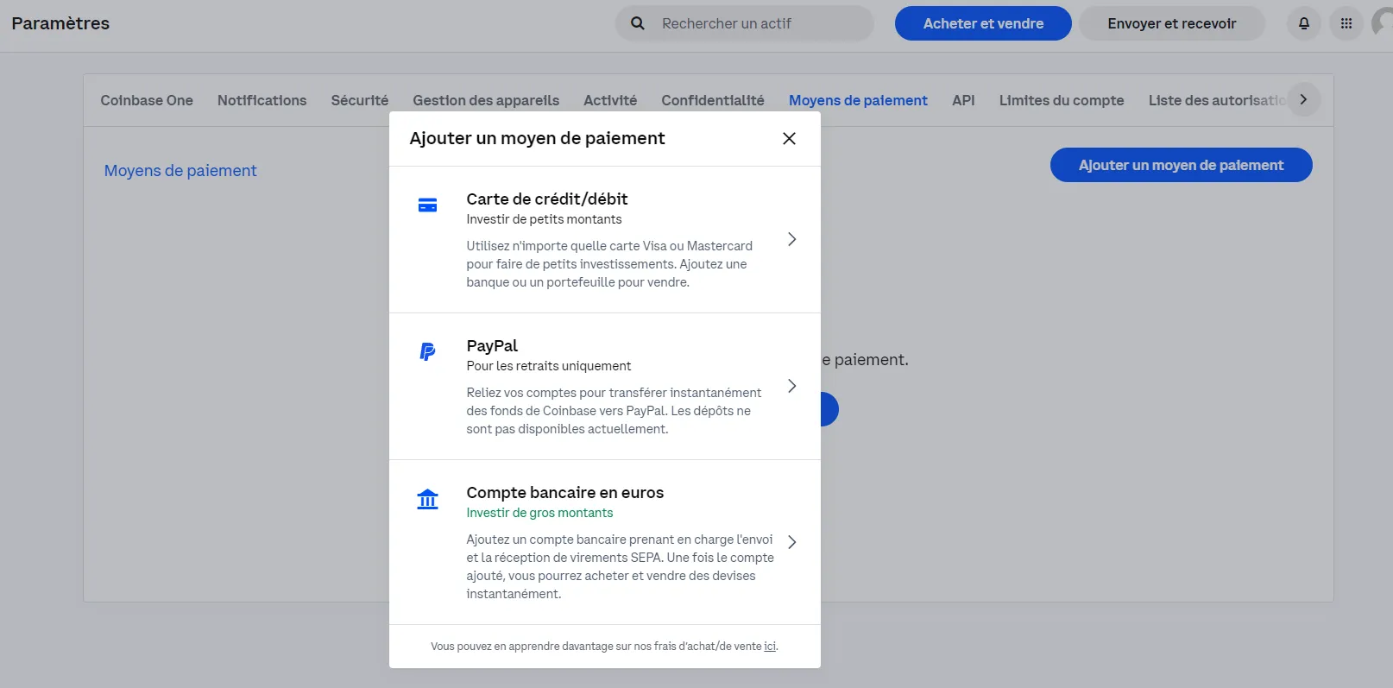
Task: Click 'Pour les retraits uniquement' subtitle
Action: point(549,366)
